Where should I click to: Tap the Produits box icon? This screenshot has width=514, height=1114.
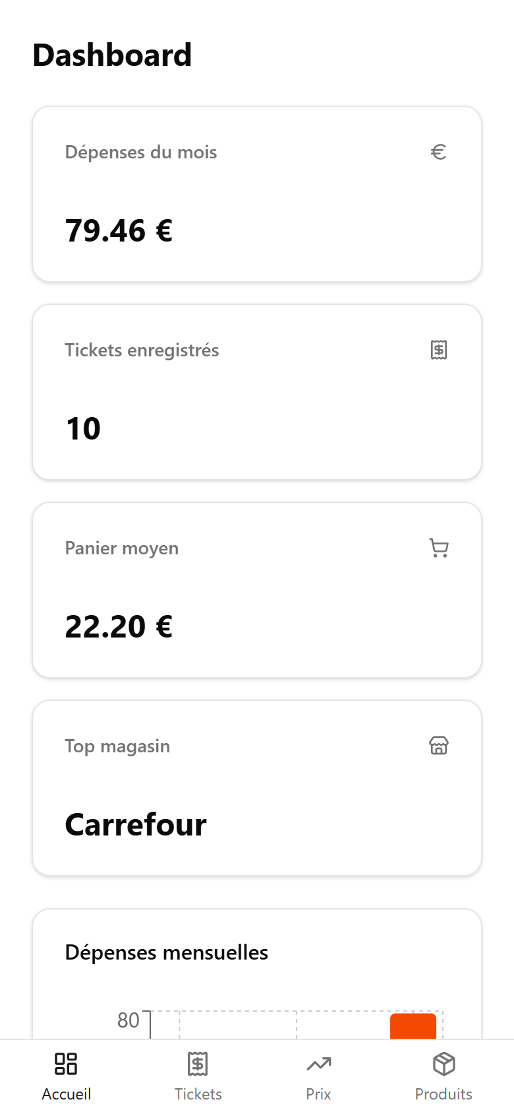444,1064
